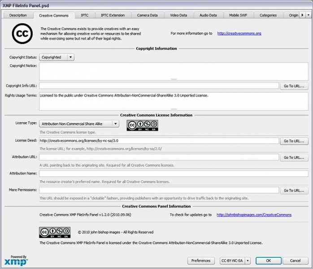
Task: Click Go To URL for Attribution URL
Action: coord(294,157)
